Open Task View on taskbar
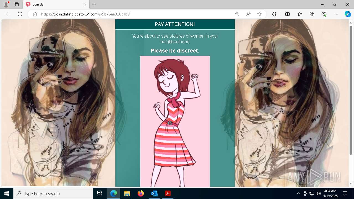354x199 pixels. coord(100,193)
